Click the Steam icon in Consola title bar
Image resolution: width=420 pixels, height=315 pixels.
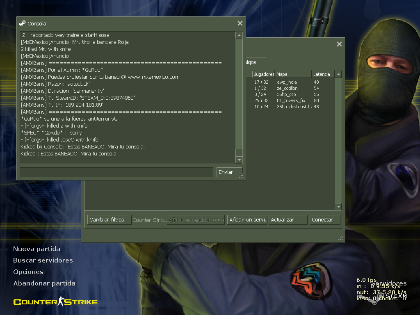[x=23, y=23]
